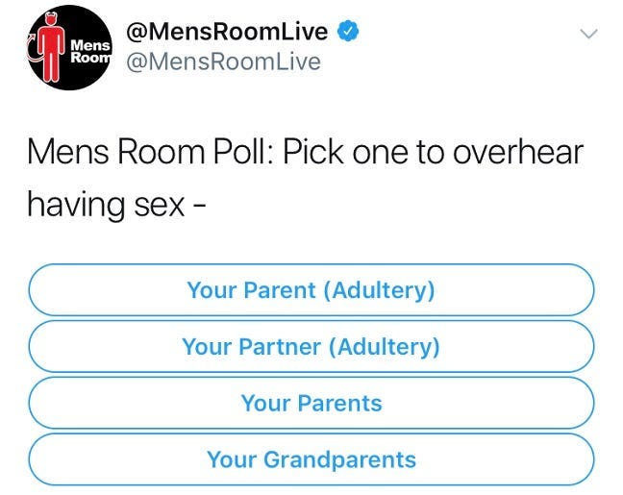Screen dimensions: 623x495
Task: Pick the second poll choice mentioning Partner
Action: 311,346
